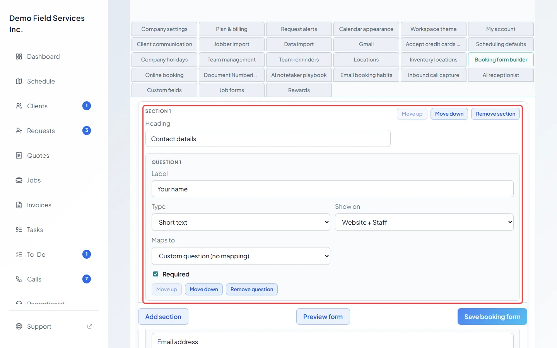This screenshot has height=348, width=557.
Task: Open the Inbound call capture tab
Action: coord(434,75)
